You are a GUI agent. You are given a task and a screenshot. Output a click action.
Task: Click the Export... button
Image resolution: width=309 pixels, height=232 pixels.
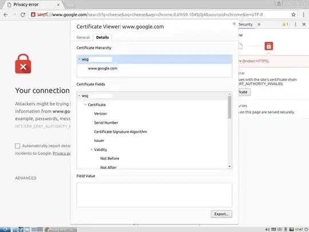pyautogui.click(x=221, y=214)
